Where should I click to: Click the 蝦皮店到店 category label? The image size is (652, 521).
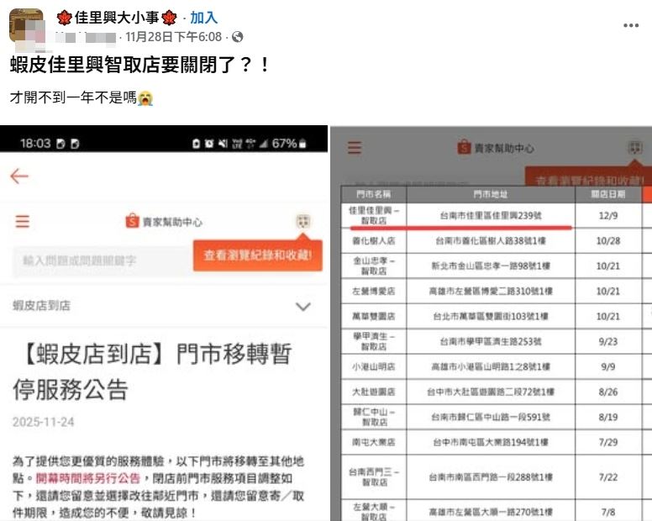click(41, 306)
